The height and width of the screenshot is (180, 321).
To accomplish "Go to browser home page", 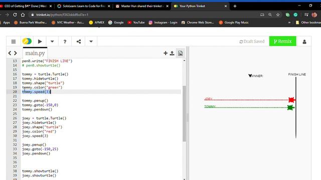I will click(x=23, y=14).
